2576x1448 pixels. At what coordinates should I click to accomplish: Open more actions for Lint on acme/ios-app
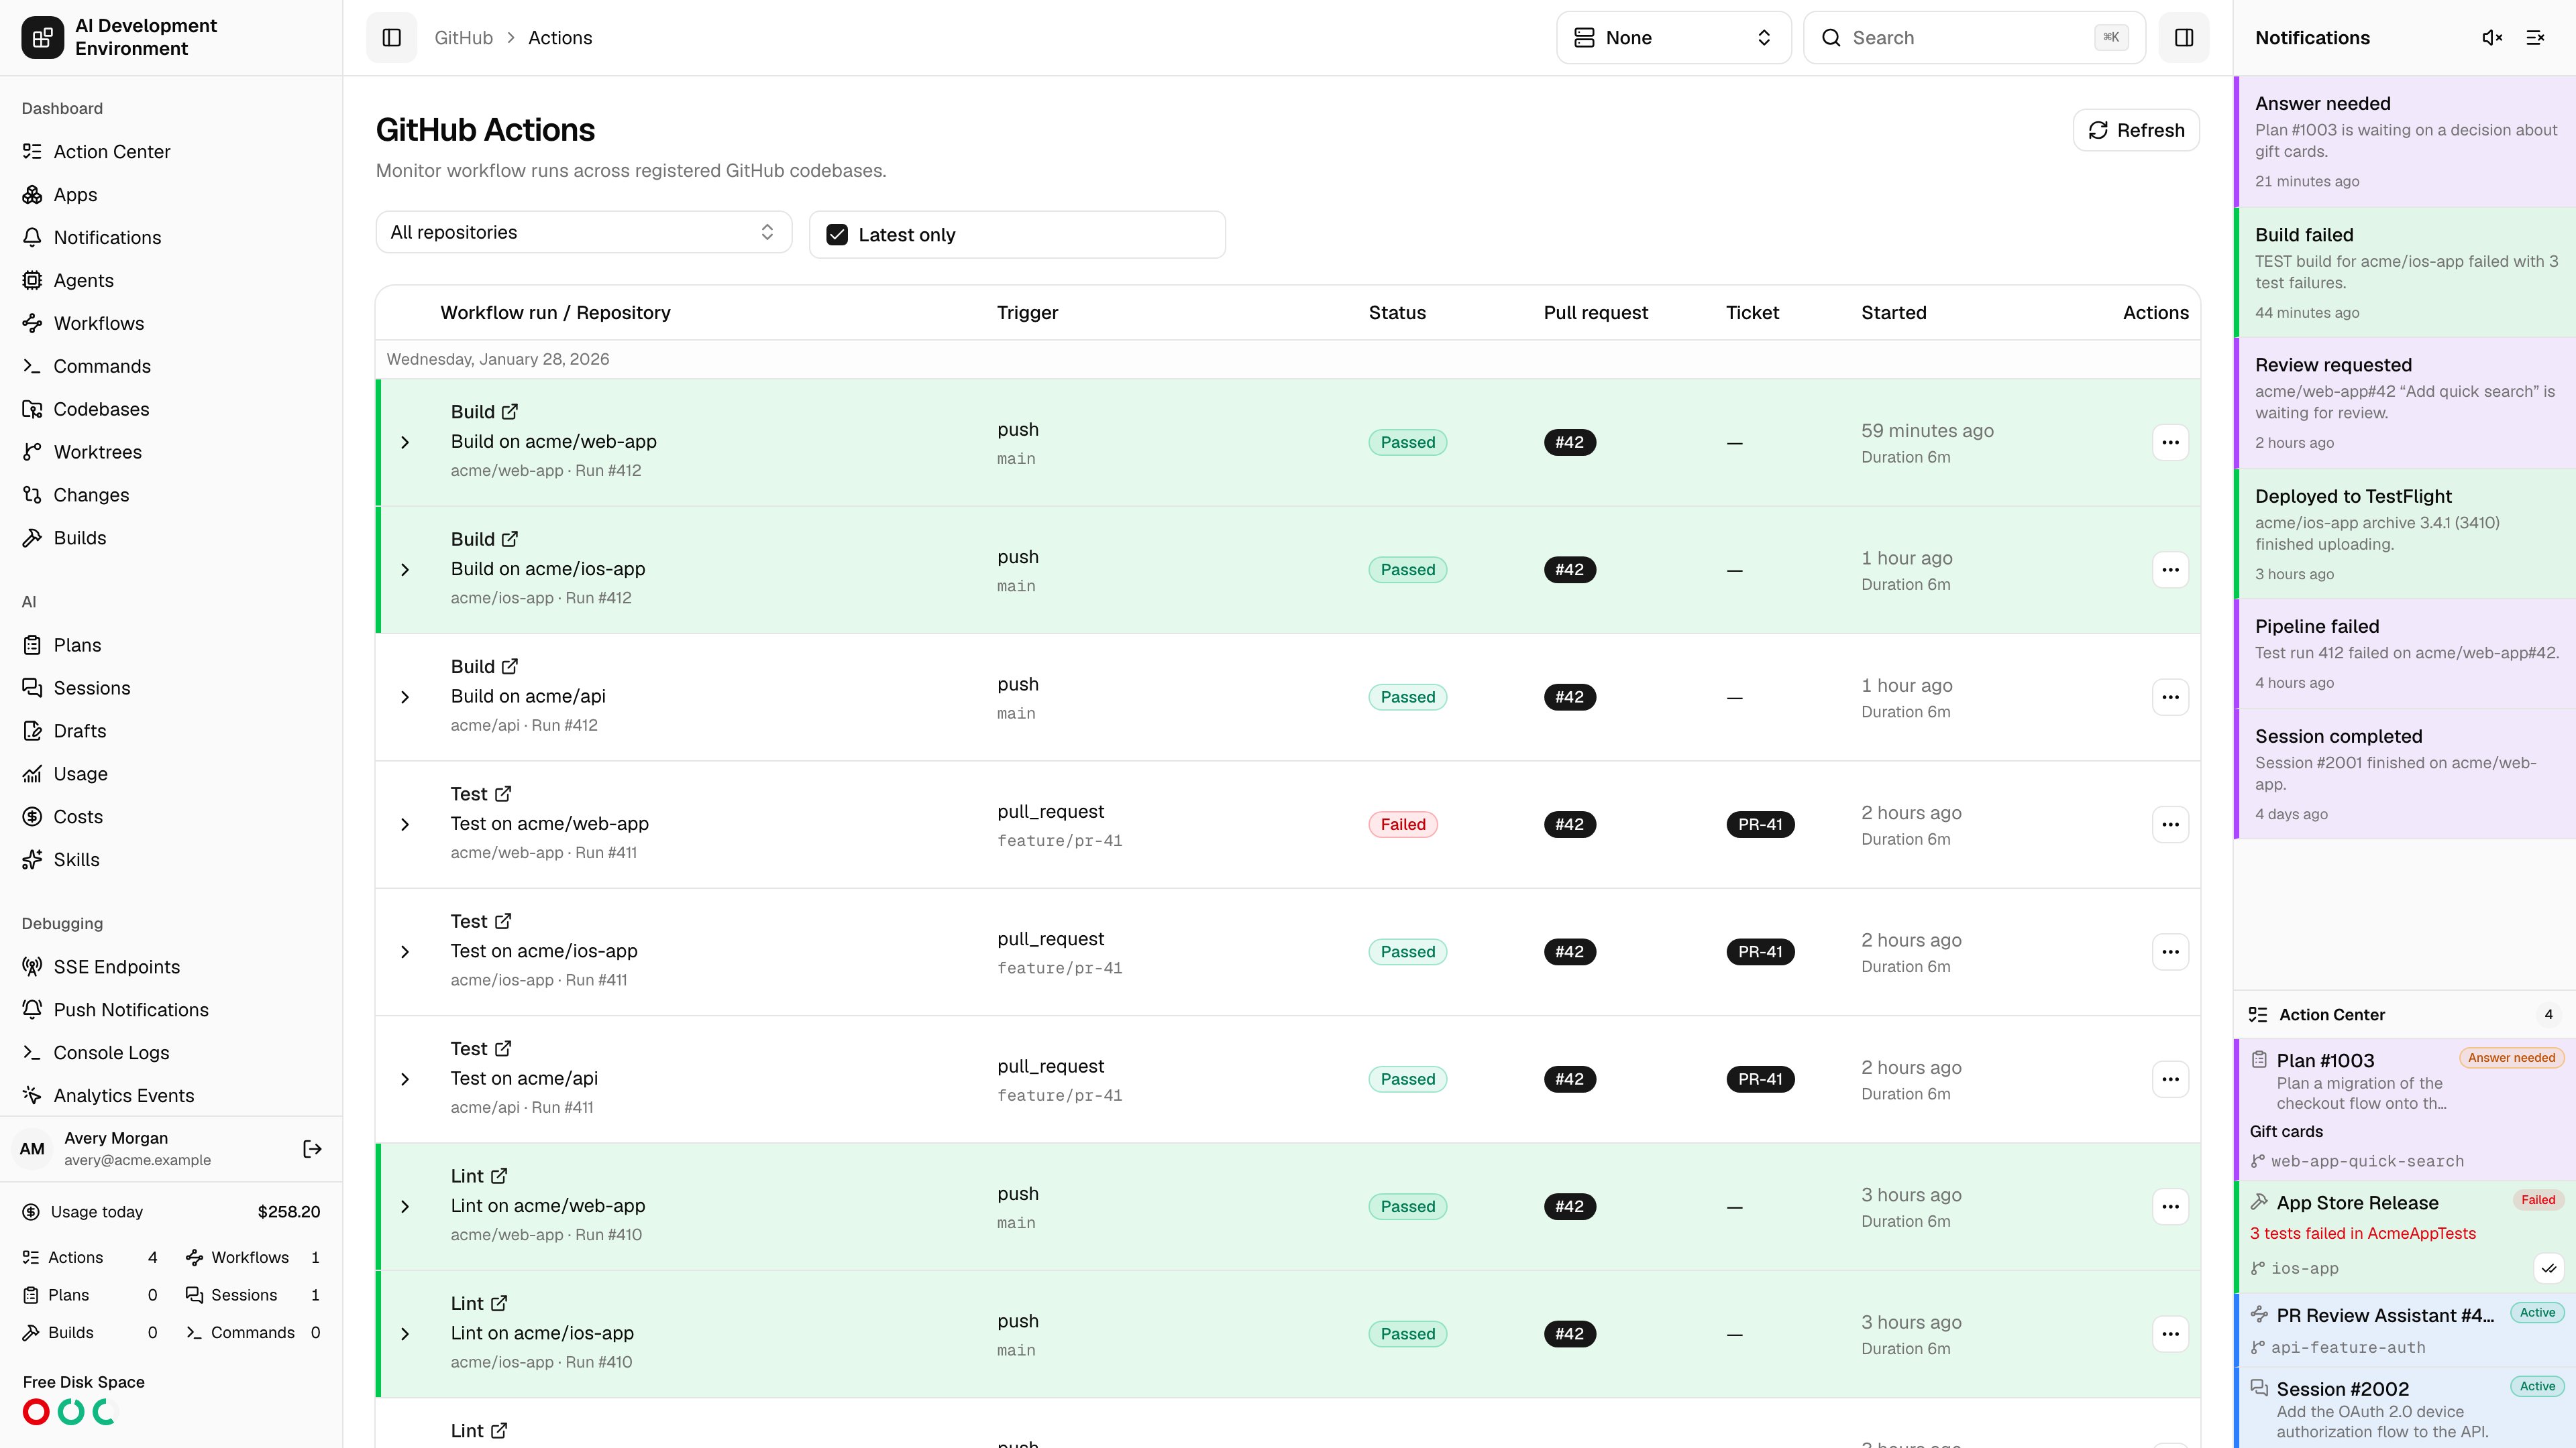pos(2170,1334)
